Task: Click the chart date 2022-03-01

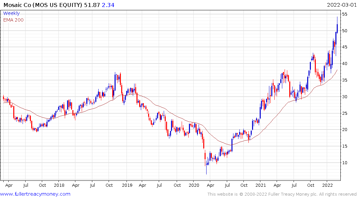Action: tap(341, 5)
